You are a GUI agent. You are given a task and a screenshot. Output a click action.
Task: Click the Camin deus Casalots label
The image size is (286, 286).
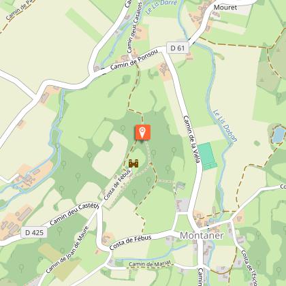coord(134,28)
